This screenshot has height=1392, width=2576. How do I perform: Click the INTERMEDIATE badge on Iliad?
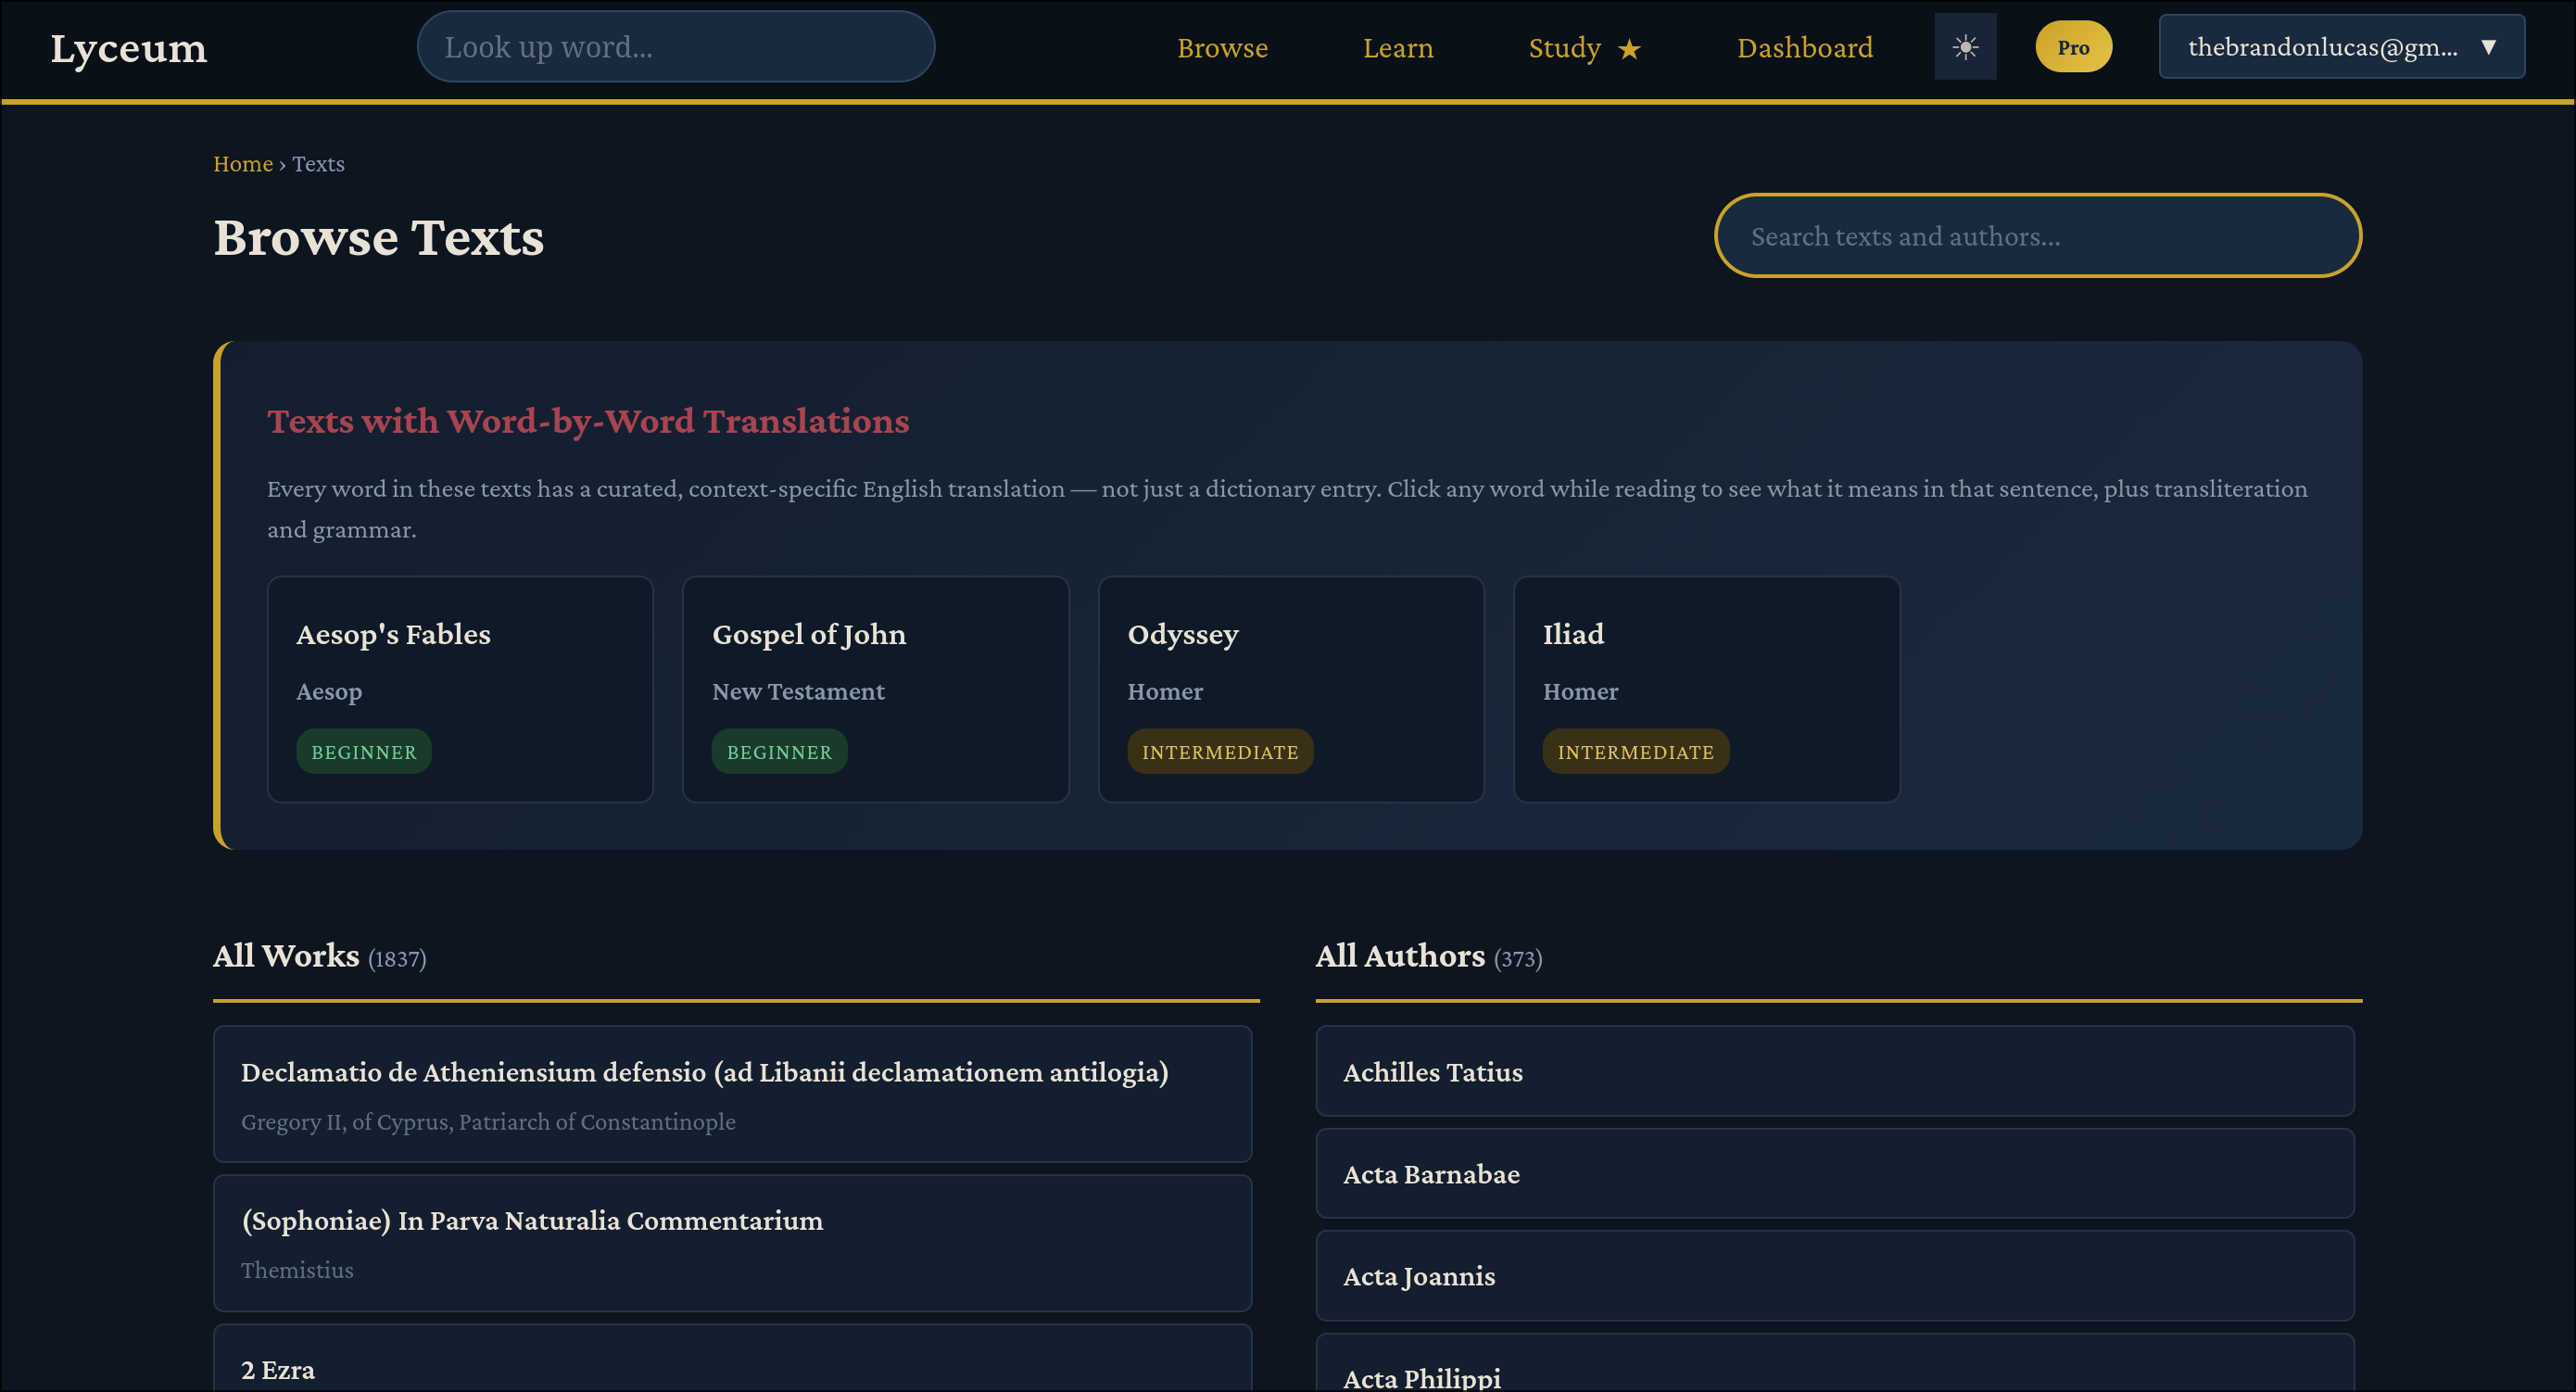1635,752
